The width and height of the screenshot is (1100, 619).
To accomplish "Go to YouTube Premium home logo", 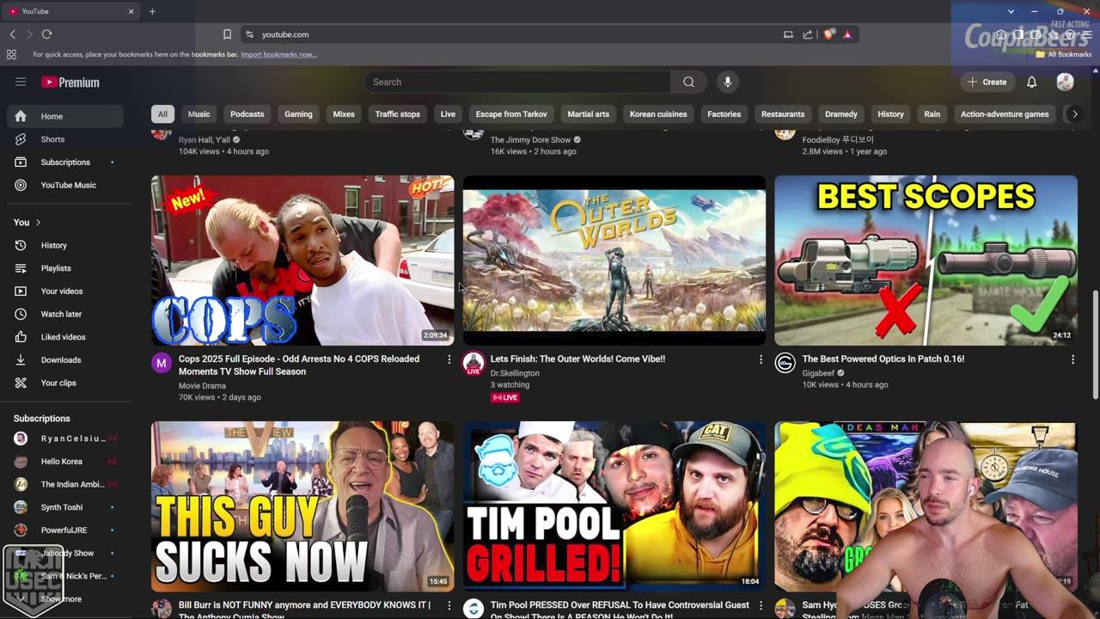I will [70, 83].
